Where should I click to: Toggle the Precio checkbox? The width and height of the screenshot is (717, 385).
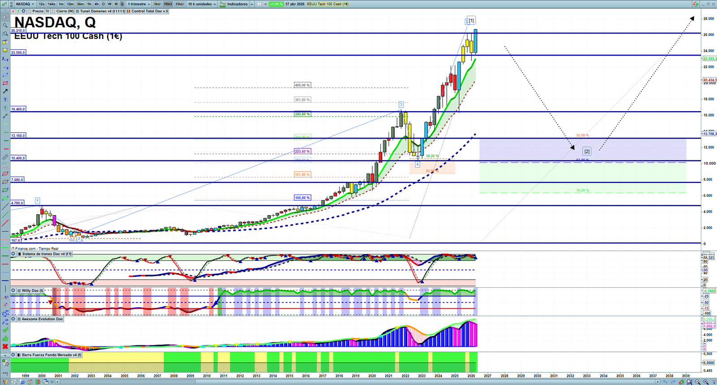click(30, 11)
